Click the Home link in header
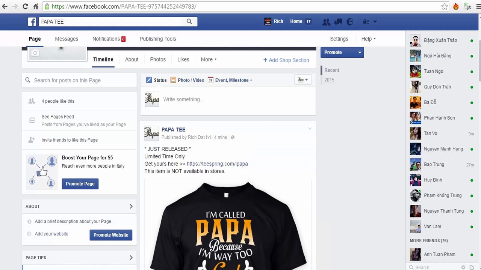The width and height of the screenshot is (481, 270). (296, 21)
